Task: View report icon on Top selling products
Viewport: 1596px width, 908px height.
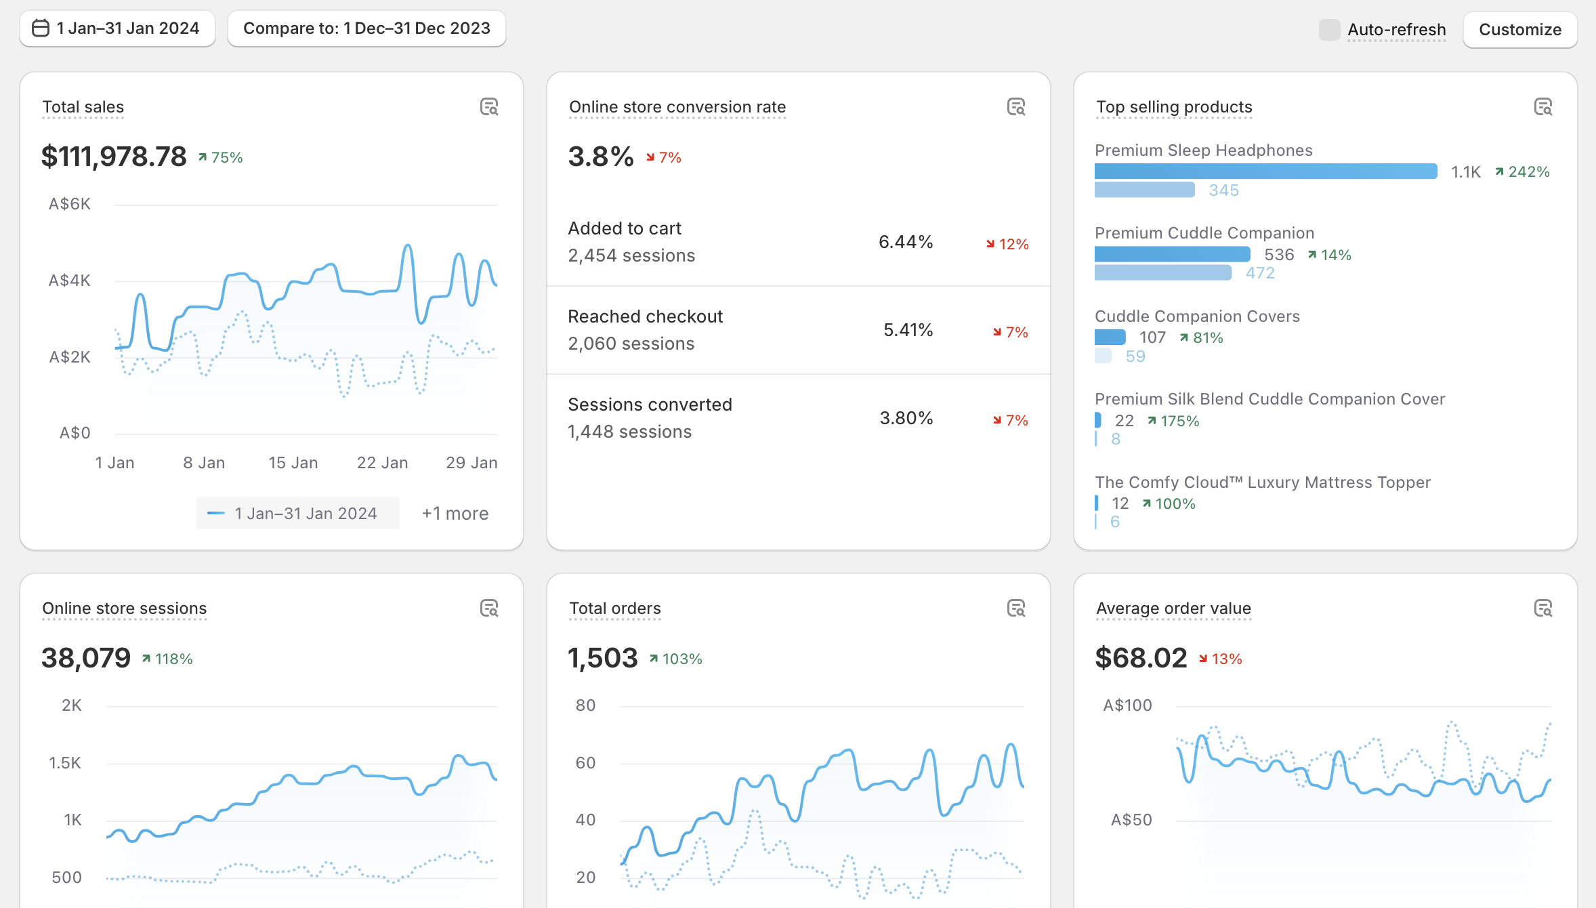Action: click(x=1543, y=107)
